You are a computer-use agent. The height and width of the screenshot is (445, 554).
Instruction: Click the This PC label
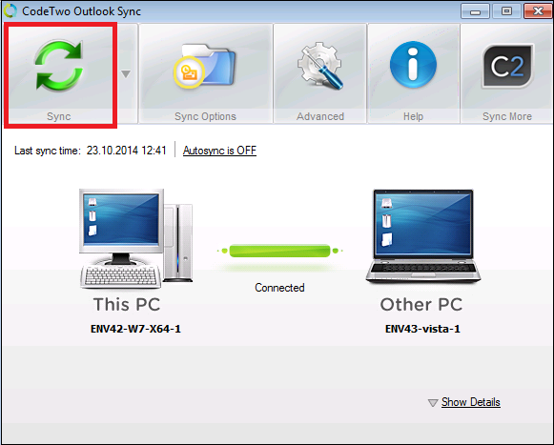[127, 304]
